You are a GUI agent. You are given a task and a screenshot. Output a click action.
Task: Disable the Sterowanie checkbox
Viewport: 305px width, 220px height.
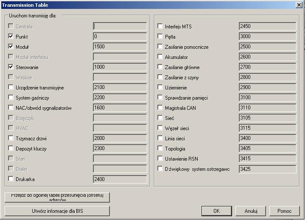pyautogui.click(x=11, y=67)
